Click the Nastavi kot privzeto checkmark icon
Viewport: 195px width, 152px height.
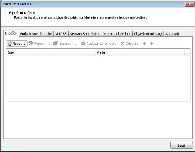pos(83,44)
